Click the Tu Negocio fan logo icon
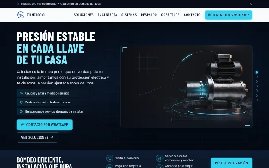The height and width of the screenshot is (168, 269). click(21, 15)
